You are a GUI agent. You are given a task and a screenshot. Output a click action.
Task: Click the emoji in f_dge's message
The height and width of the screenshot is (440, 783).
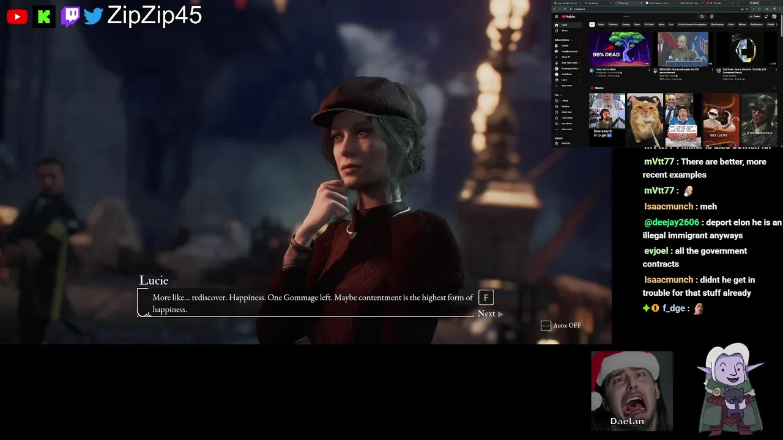[x=698, y=309]
